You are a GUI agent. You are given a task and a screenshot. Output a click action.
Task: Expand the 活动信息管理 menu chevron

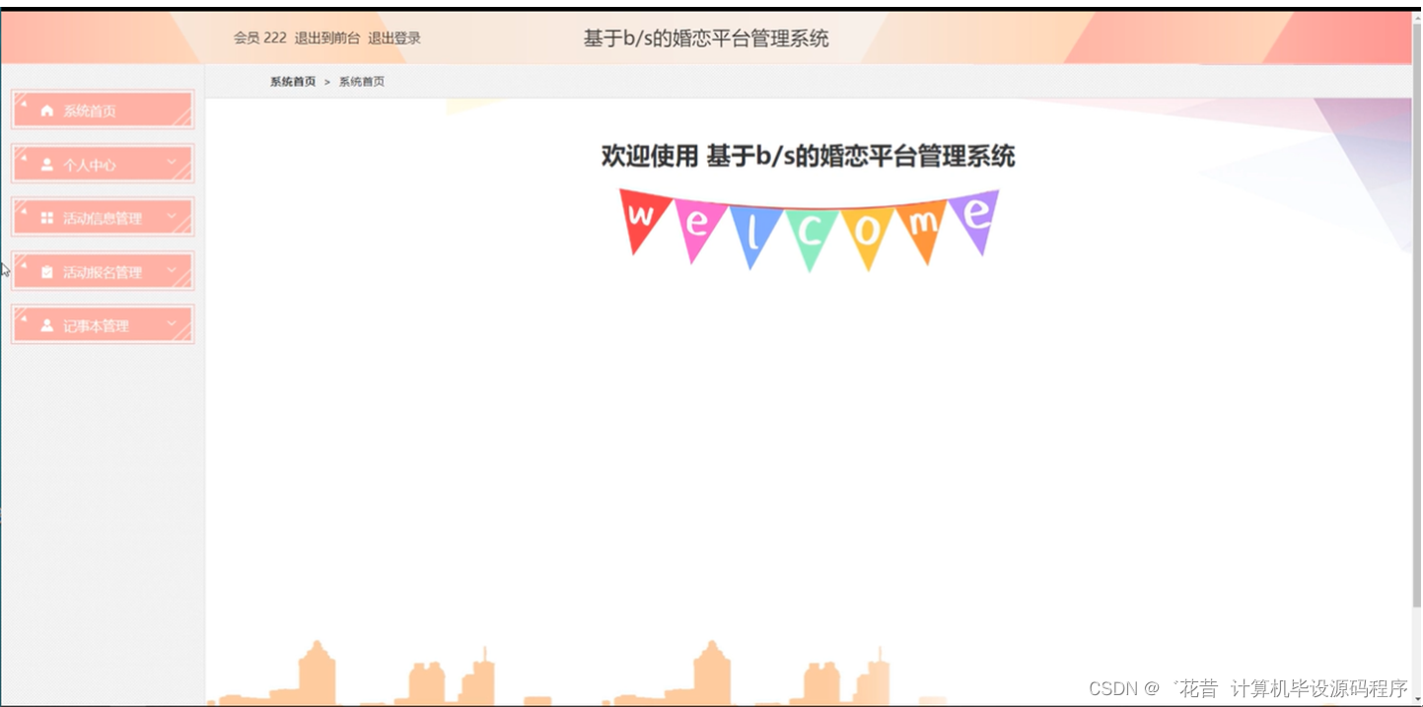pyautogui.click(x=172, y=217)
